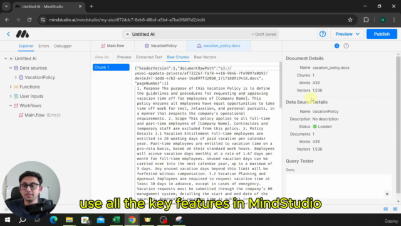The width and height of the screenshot is (401, 226).
Task: Click the Data sources database icon
Action: [16, 68]
